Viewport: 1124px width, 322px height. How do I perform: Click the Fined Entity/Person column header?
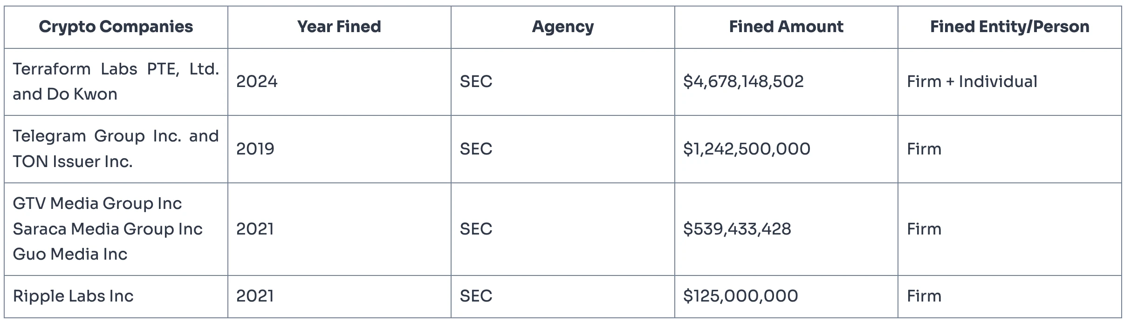(x=1009, y=27)
